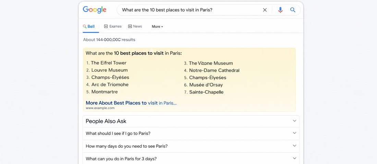Expand "What should I see if I go to Paris?"

click(191, 134)
